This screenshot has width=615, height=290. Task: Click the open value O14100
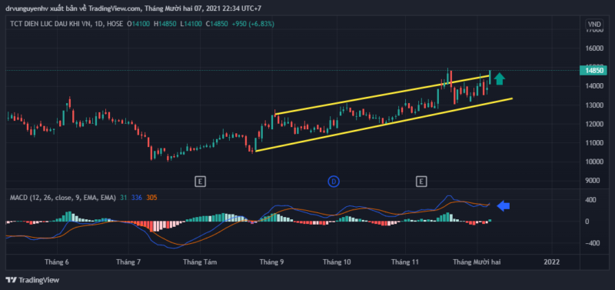coord(138,24)
